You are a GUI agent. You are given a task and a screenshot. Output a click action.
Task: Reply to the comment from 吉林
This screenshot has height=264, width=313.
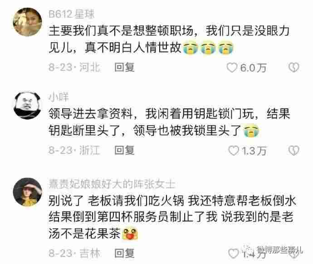pyautogui.click(x=124, y=253)
